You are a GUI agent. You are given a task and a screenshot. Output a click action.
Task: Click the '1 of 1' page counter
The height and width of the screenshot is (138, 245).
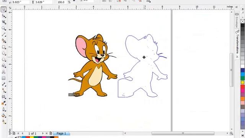(x=32, y=133)
